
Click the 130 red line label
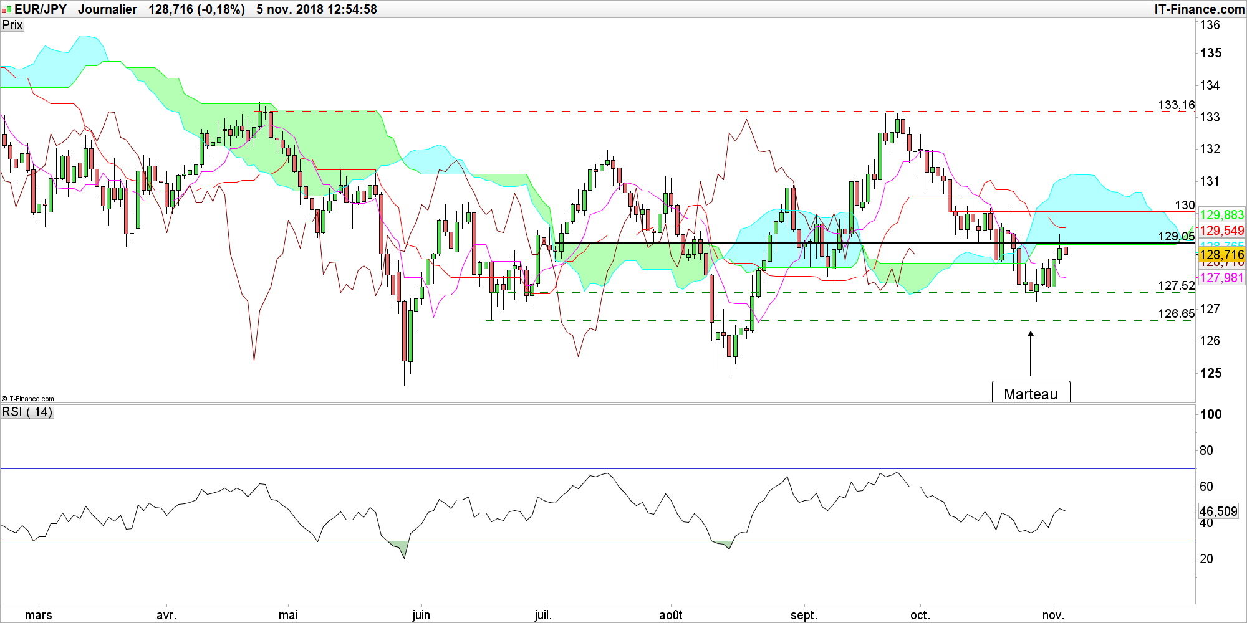1185,205
